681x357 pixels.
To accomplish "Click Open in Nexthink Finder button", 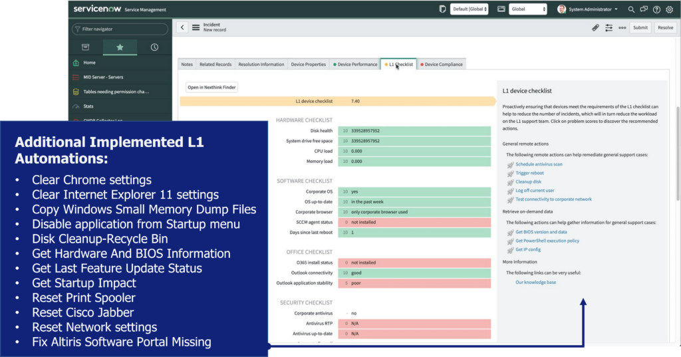I will (211, 87).
